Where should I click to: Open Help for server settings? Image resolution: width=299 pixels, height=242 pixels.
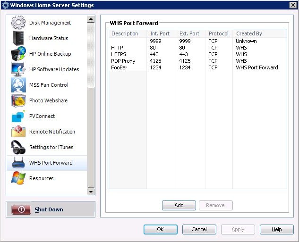point(276,229)
